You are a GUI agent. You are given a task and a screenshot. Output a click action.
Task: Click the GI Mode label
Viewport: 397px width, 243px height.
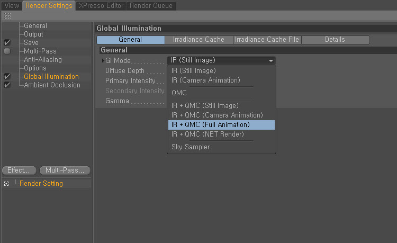(118, 61)
